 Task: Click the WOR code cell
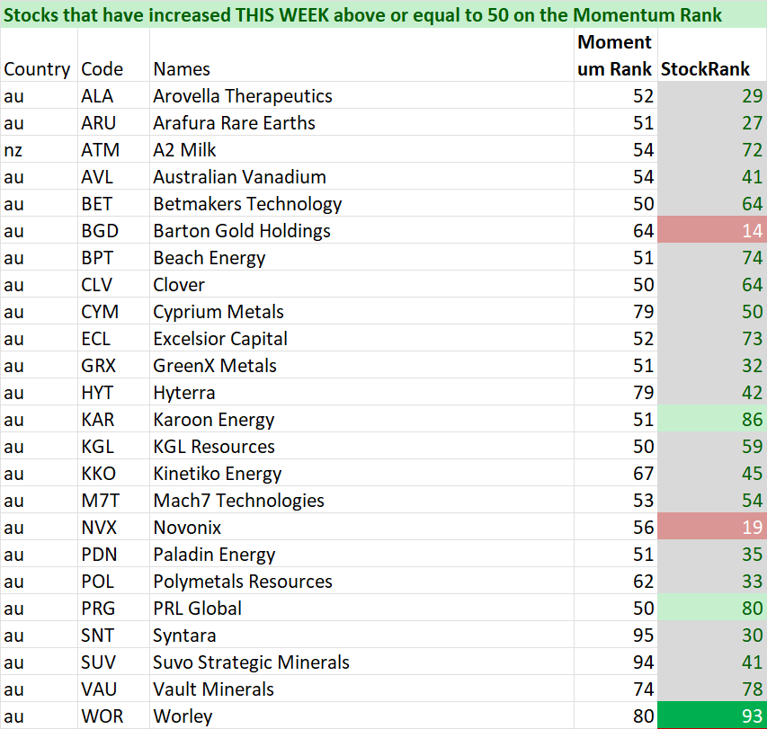click(x=113, y=716)
